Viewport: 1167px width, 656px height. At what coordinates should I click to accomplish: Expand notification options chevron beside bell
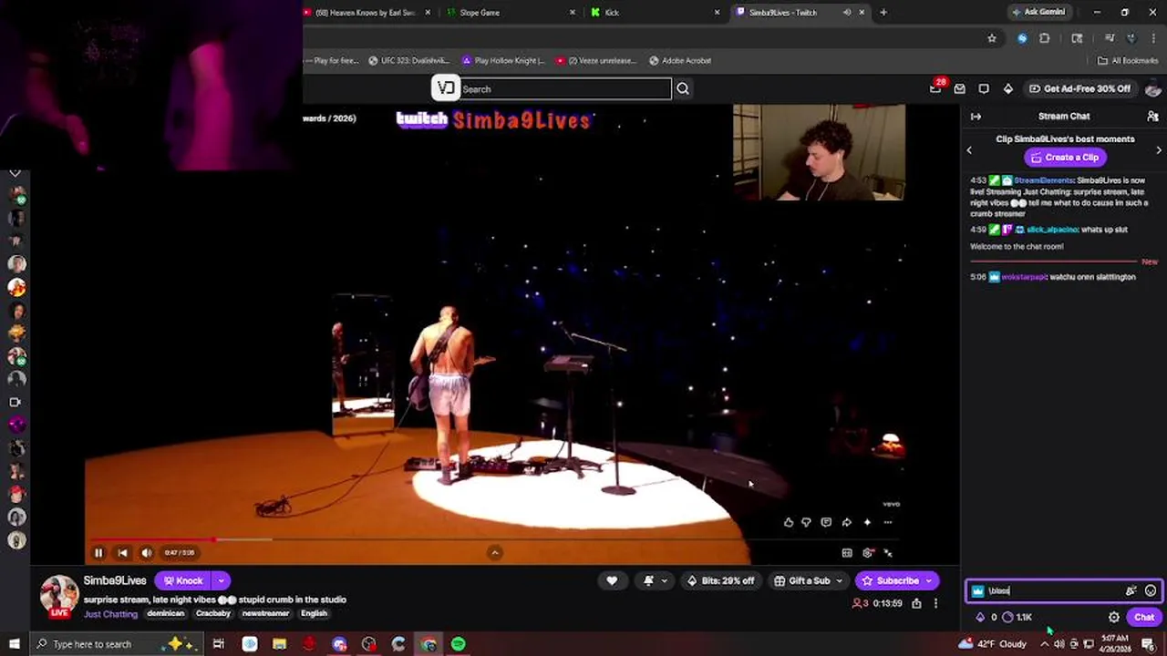tap(664, 580)
